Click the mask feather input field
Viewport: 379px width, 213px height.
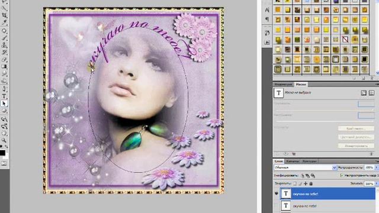coord(366,115)
